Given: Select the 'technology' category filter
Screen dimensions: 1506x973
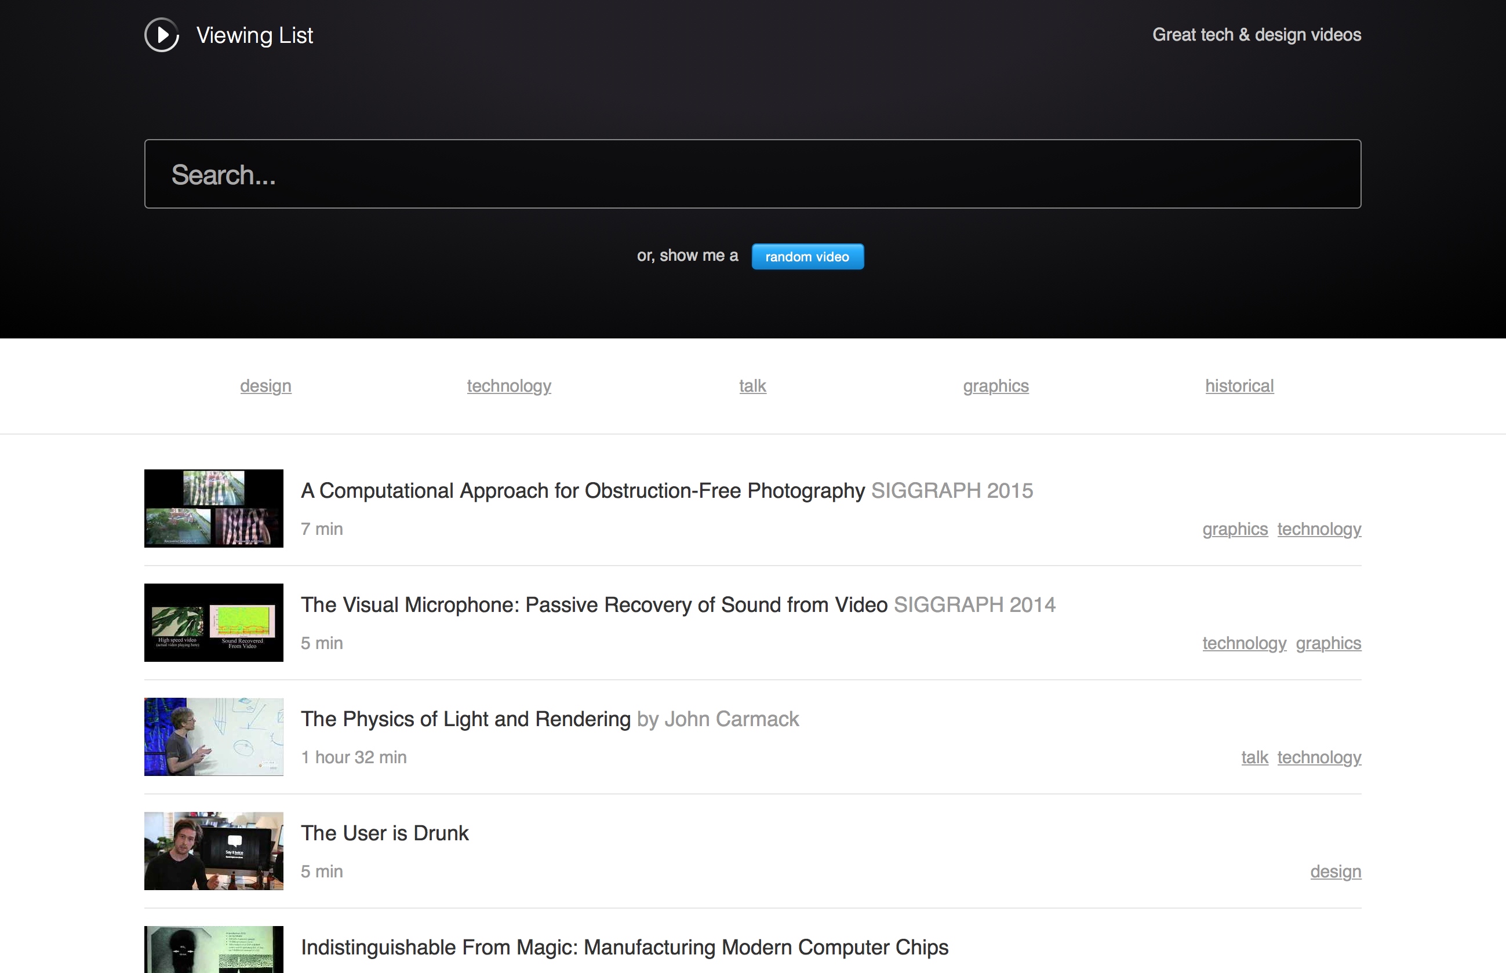Looking at the screenshot, I should coord(509,386).
